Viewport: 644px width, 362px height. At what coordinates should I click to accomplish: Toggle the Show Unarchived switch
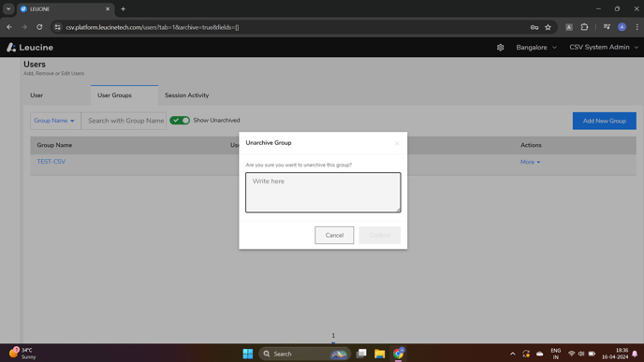(180, 121)
